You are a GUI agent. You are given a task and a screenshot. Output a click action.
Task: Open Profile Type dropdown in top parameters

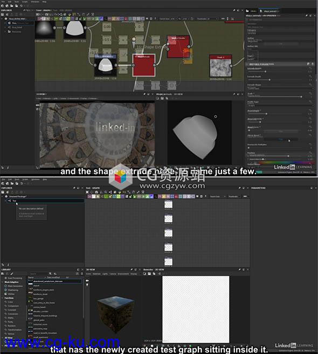[x=280, y=105]
